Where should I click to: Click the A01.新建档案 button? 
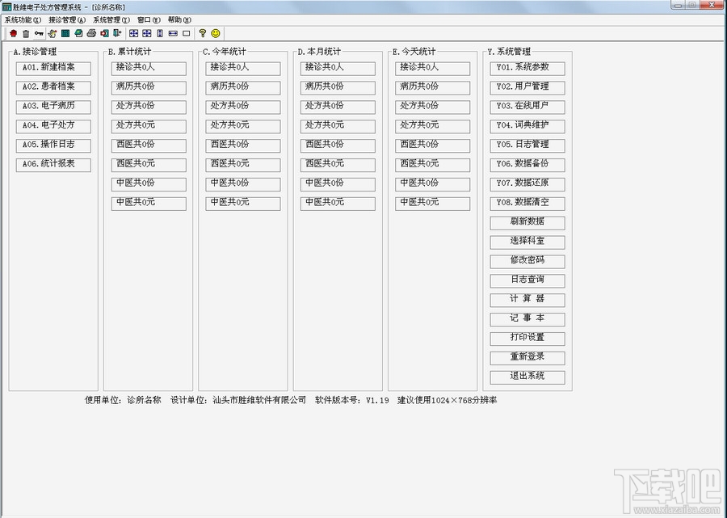[x=53, y=68]
